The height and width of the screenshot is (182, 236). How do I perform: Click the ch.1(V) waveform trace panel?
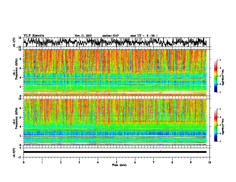point(116,42)
